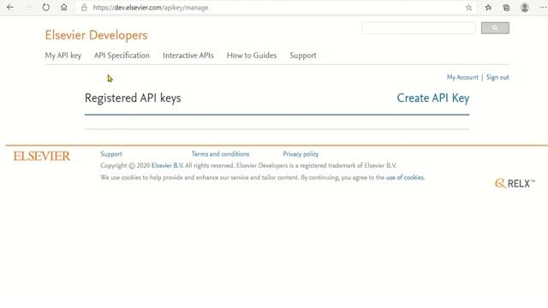
Task: Open the Interactive APIs menu item
Action: tap(188, 56)
